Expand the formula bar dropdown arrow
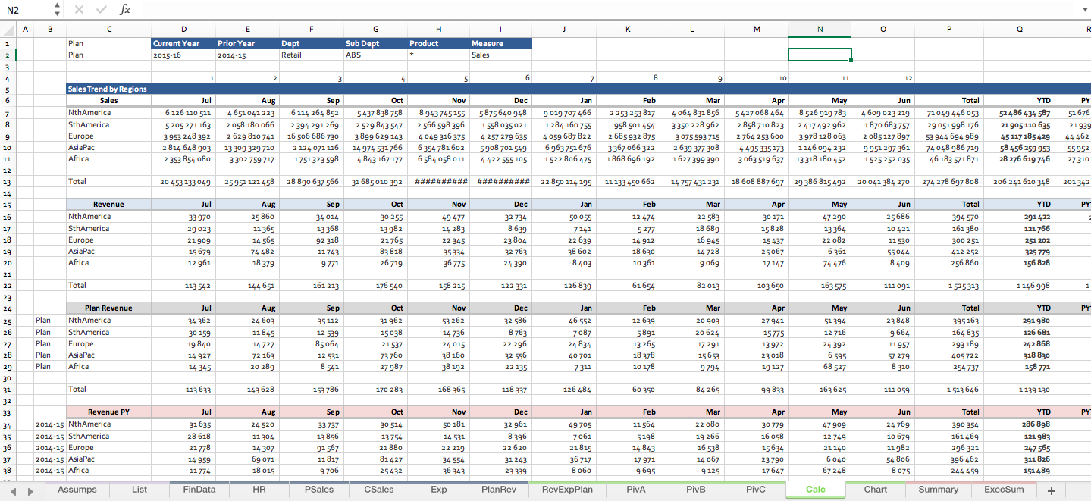 coord(1084,10)
